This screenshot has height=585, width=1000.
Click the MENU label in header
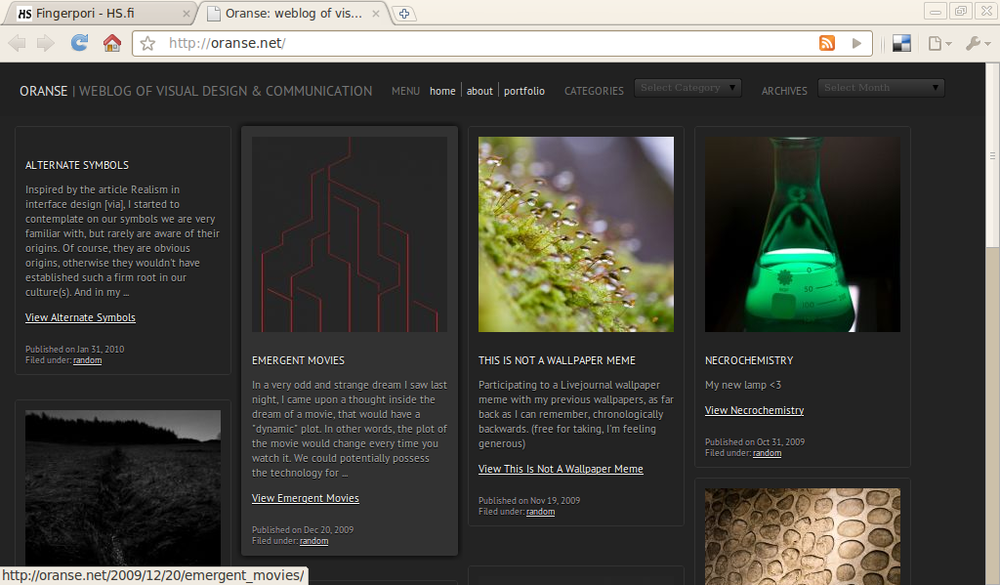pos(405,91)
